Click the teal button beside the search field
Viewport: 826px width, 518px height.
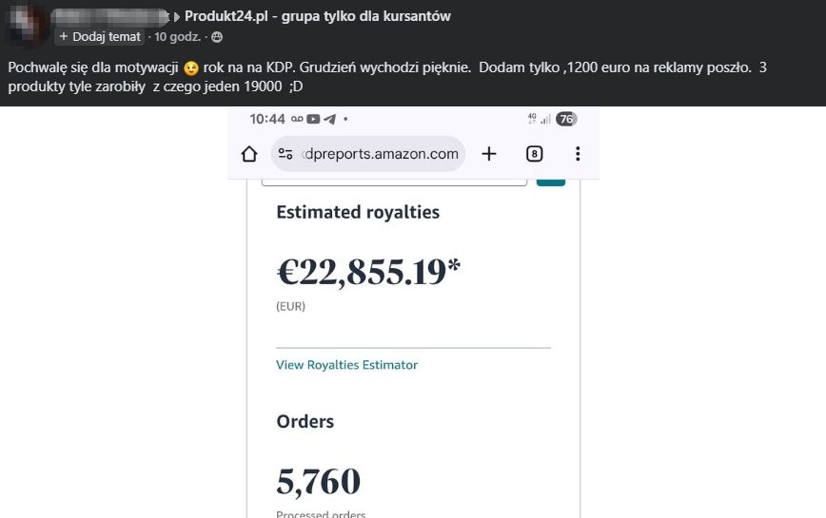tap(551, 181)
